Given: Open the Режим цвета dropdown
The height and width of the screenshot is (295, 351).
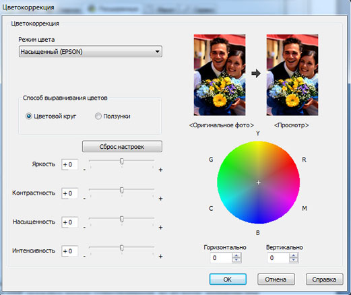Looking at the screenshot, I should point(90,52).
